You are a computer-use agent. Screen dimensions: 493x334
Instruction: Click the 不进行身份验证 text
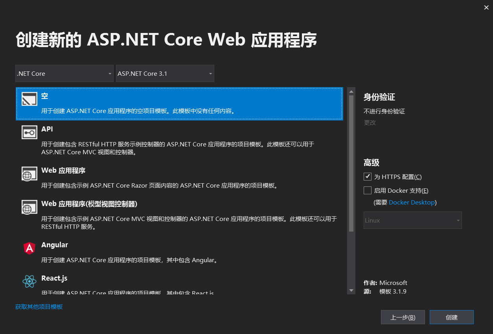384,111
